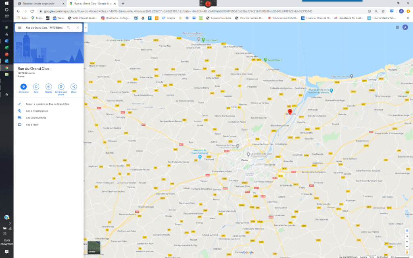
Task: Bookmark this page with star icon
Action: 383,11
